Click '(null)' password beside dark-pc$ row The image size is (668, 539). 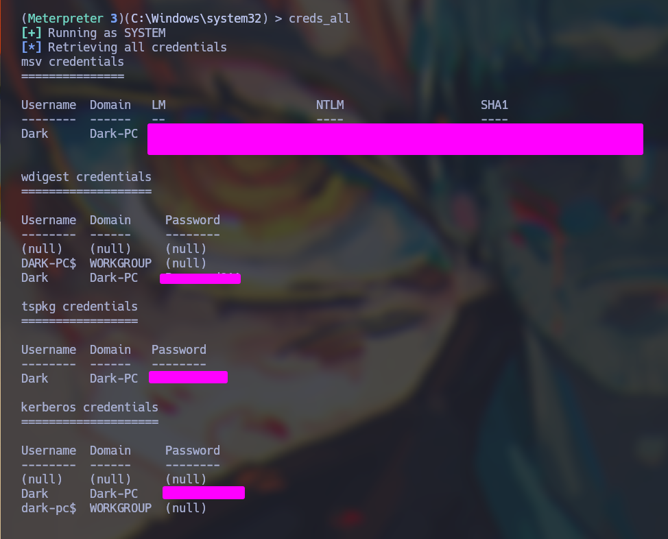point(186,508)
